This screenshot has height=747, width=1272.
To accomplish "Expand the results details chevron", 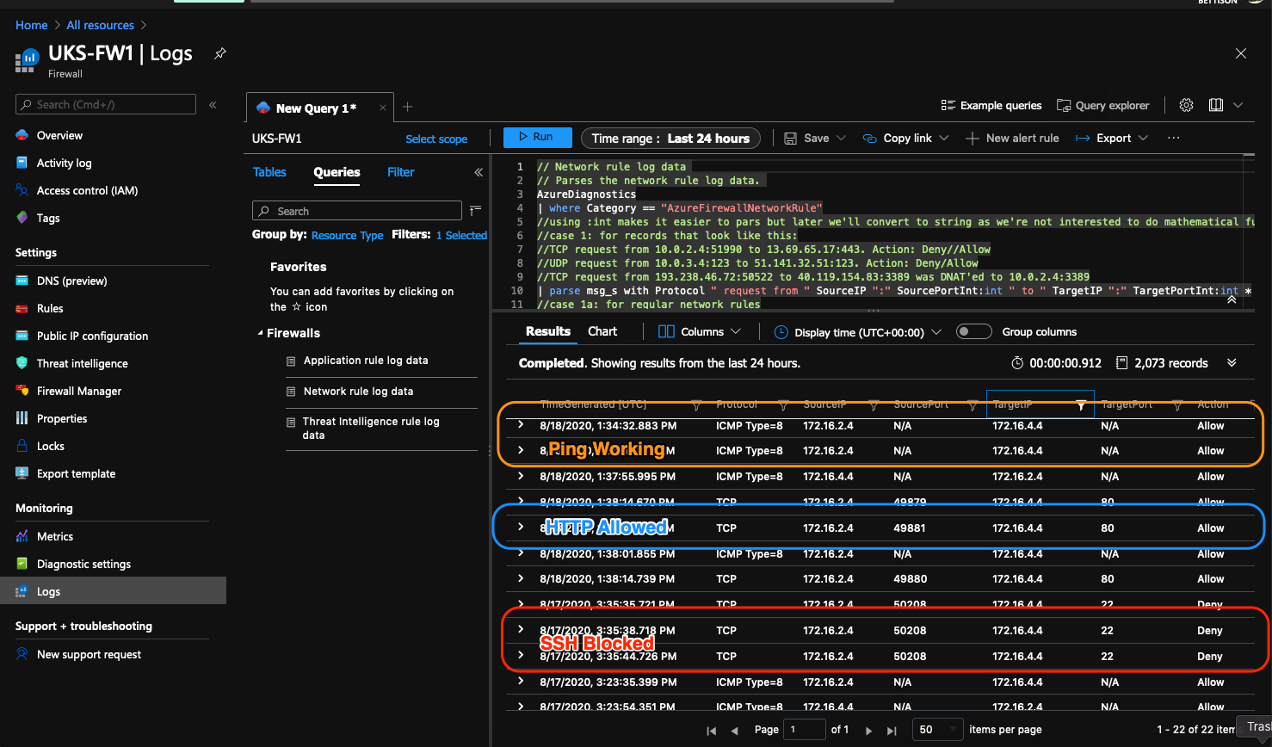I will point(1232,363).
